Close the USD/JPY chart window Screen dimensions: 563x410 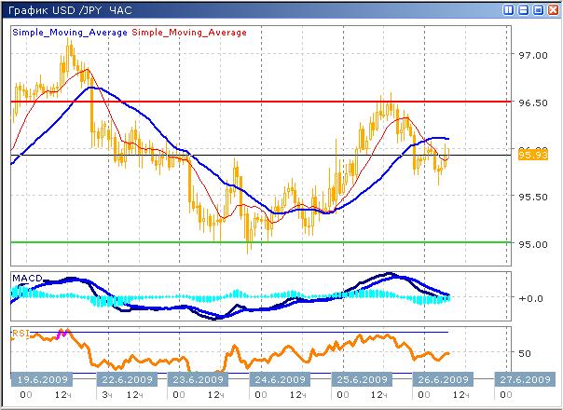[552, 9]
